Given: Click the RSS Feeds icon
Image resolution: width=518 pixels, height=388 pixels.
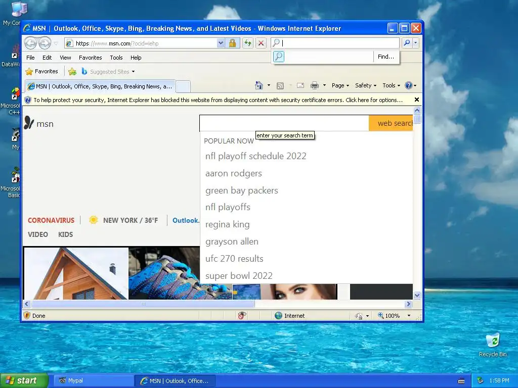Looking at the screenshot, I should 280,86.
